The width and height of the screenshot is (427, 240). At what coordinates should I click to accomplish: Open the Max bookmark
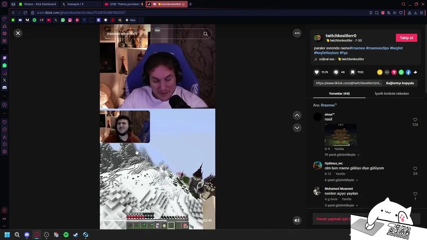pyautogui.click(x=130, y=20)
